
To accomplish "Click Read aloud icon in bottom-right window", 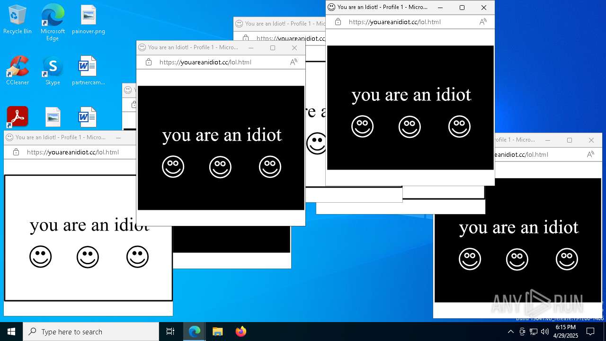I will [590, 154].
